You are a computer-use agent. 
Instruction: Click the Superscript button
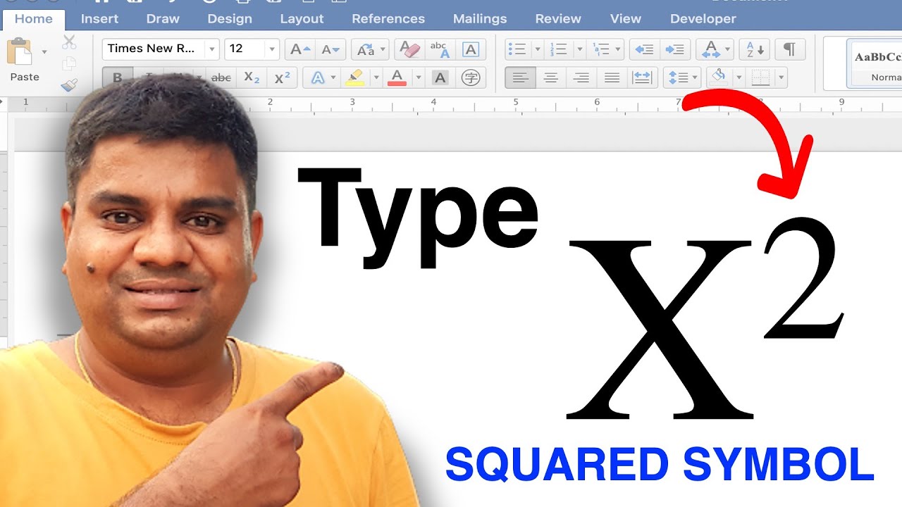point(282,78)
